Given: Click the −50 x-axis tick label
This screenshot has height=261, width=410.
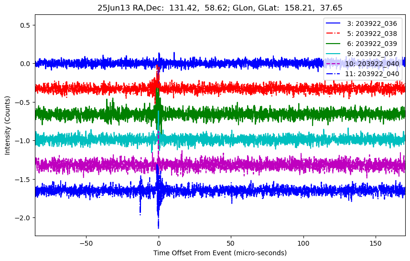Looking at the screenshot, I should click(86, 243).
